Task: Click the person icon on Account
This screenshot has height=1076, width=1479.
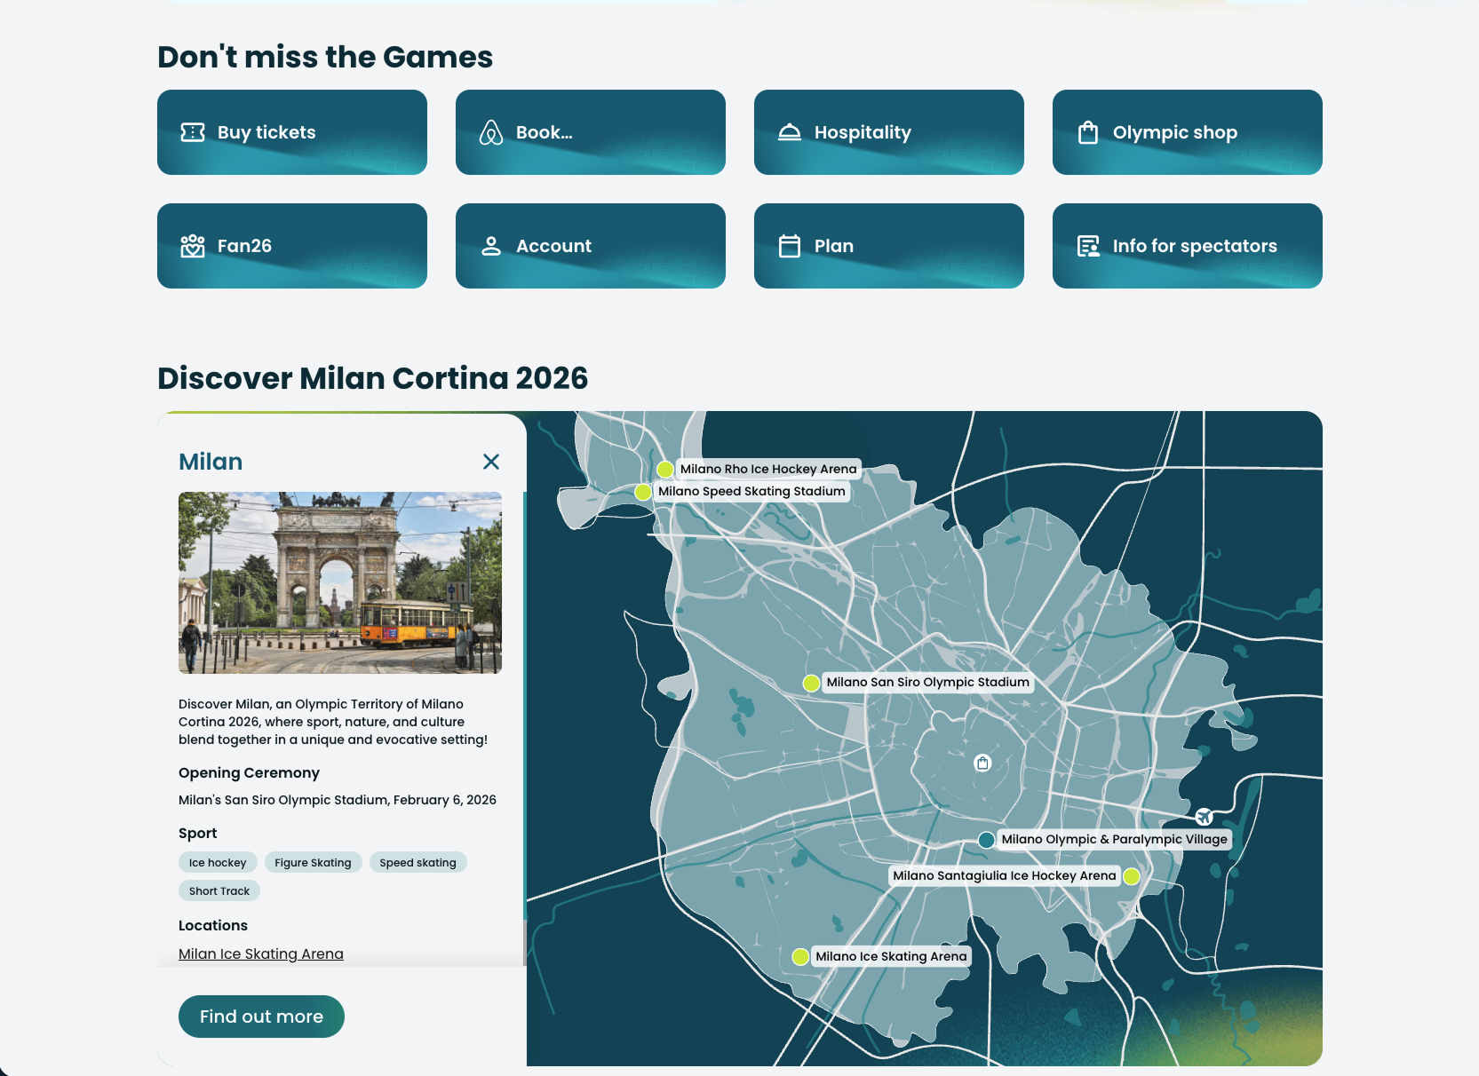Action: [491, 246]
